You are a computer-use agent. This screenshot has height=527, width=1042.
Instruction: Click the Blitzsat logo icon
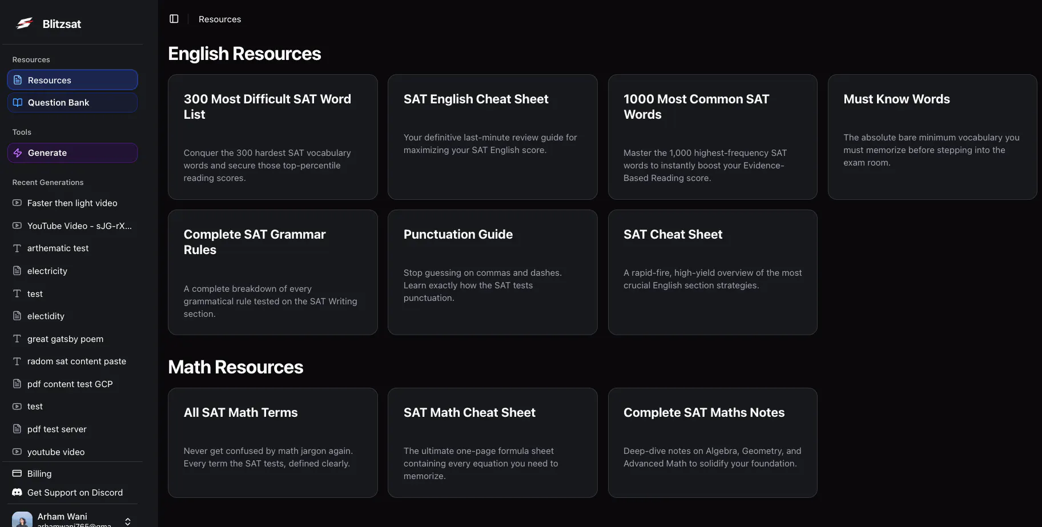pyautogui.click(x=25, y=23)
